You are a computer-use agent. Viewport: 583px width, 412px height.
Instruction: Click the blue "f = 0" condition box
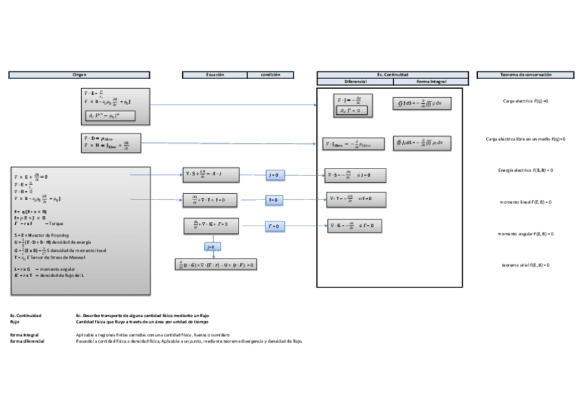coord(274,200)
